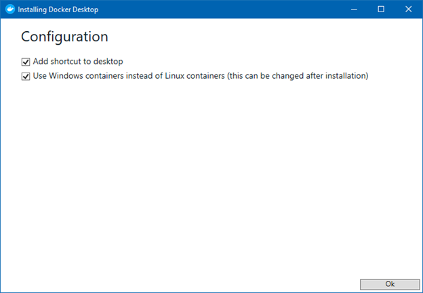This screenshot has height=293, width=423.
Task: Click the Configuration heading
Action: click(64, 37)
